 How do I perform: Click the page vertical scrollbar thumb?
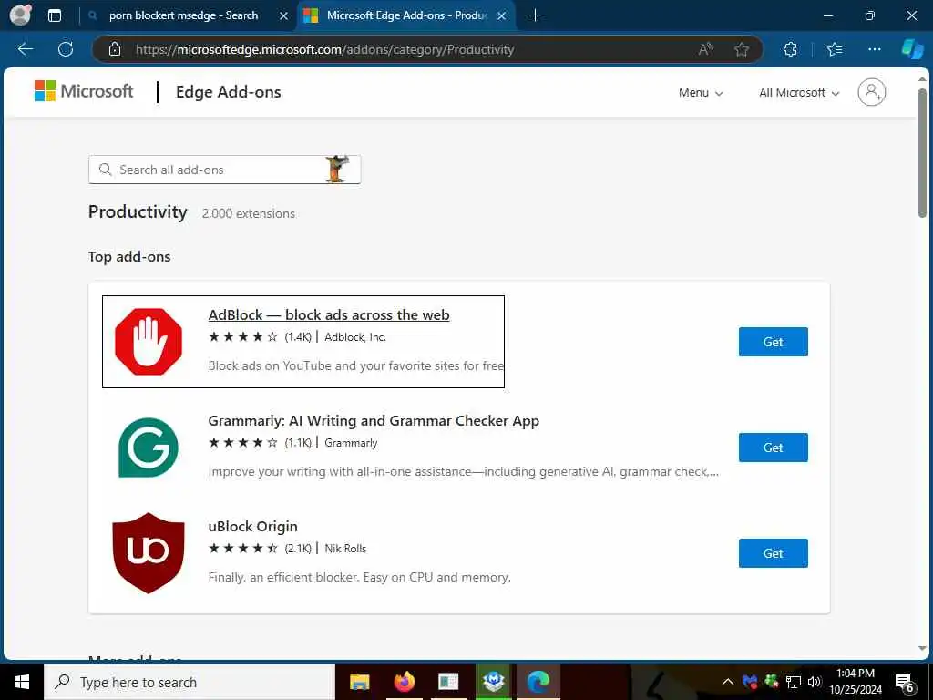(x=922, y=153)
